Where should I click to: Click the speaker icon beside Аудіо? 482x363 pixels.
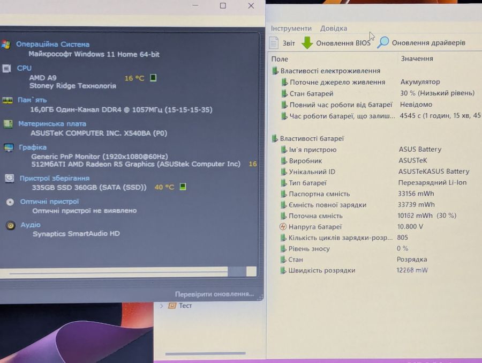click(x=11, y=225)
